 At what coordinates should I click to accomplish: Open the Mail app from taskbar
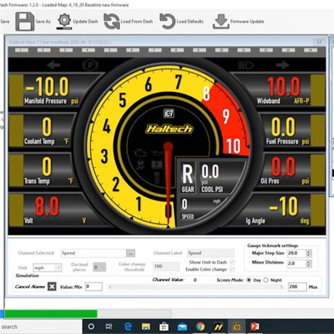[182, 327]
